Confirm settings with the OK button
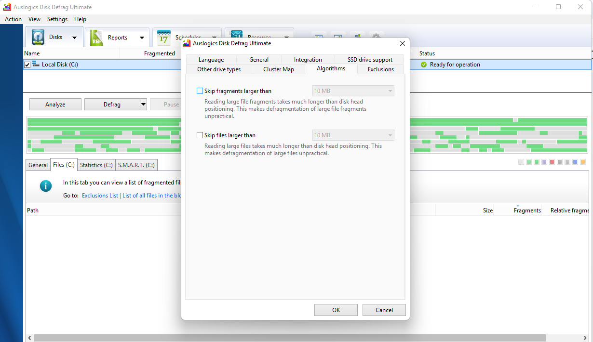The image size is (593, 342). click(336, 310)
